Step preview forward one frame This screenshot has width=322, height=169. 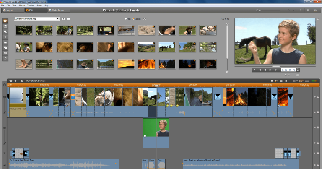(x=270, y=70)
